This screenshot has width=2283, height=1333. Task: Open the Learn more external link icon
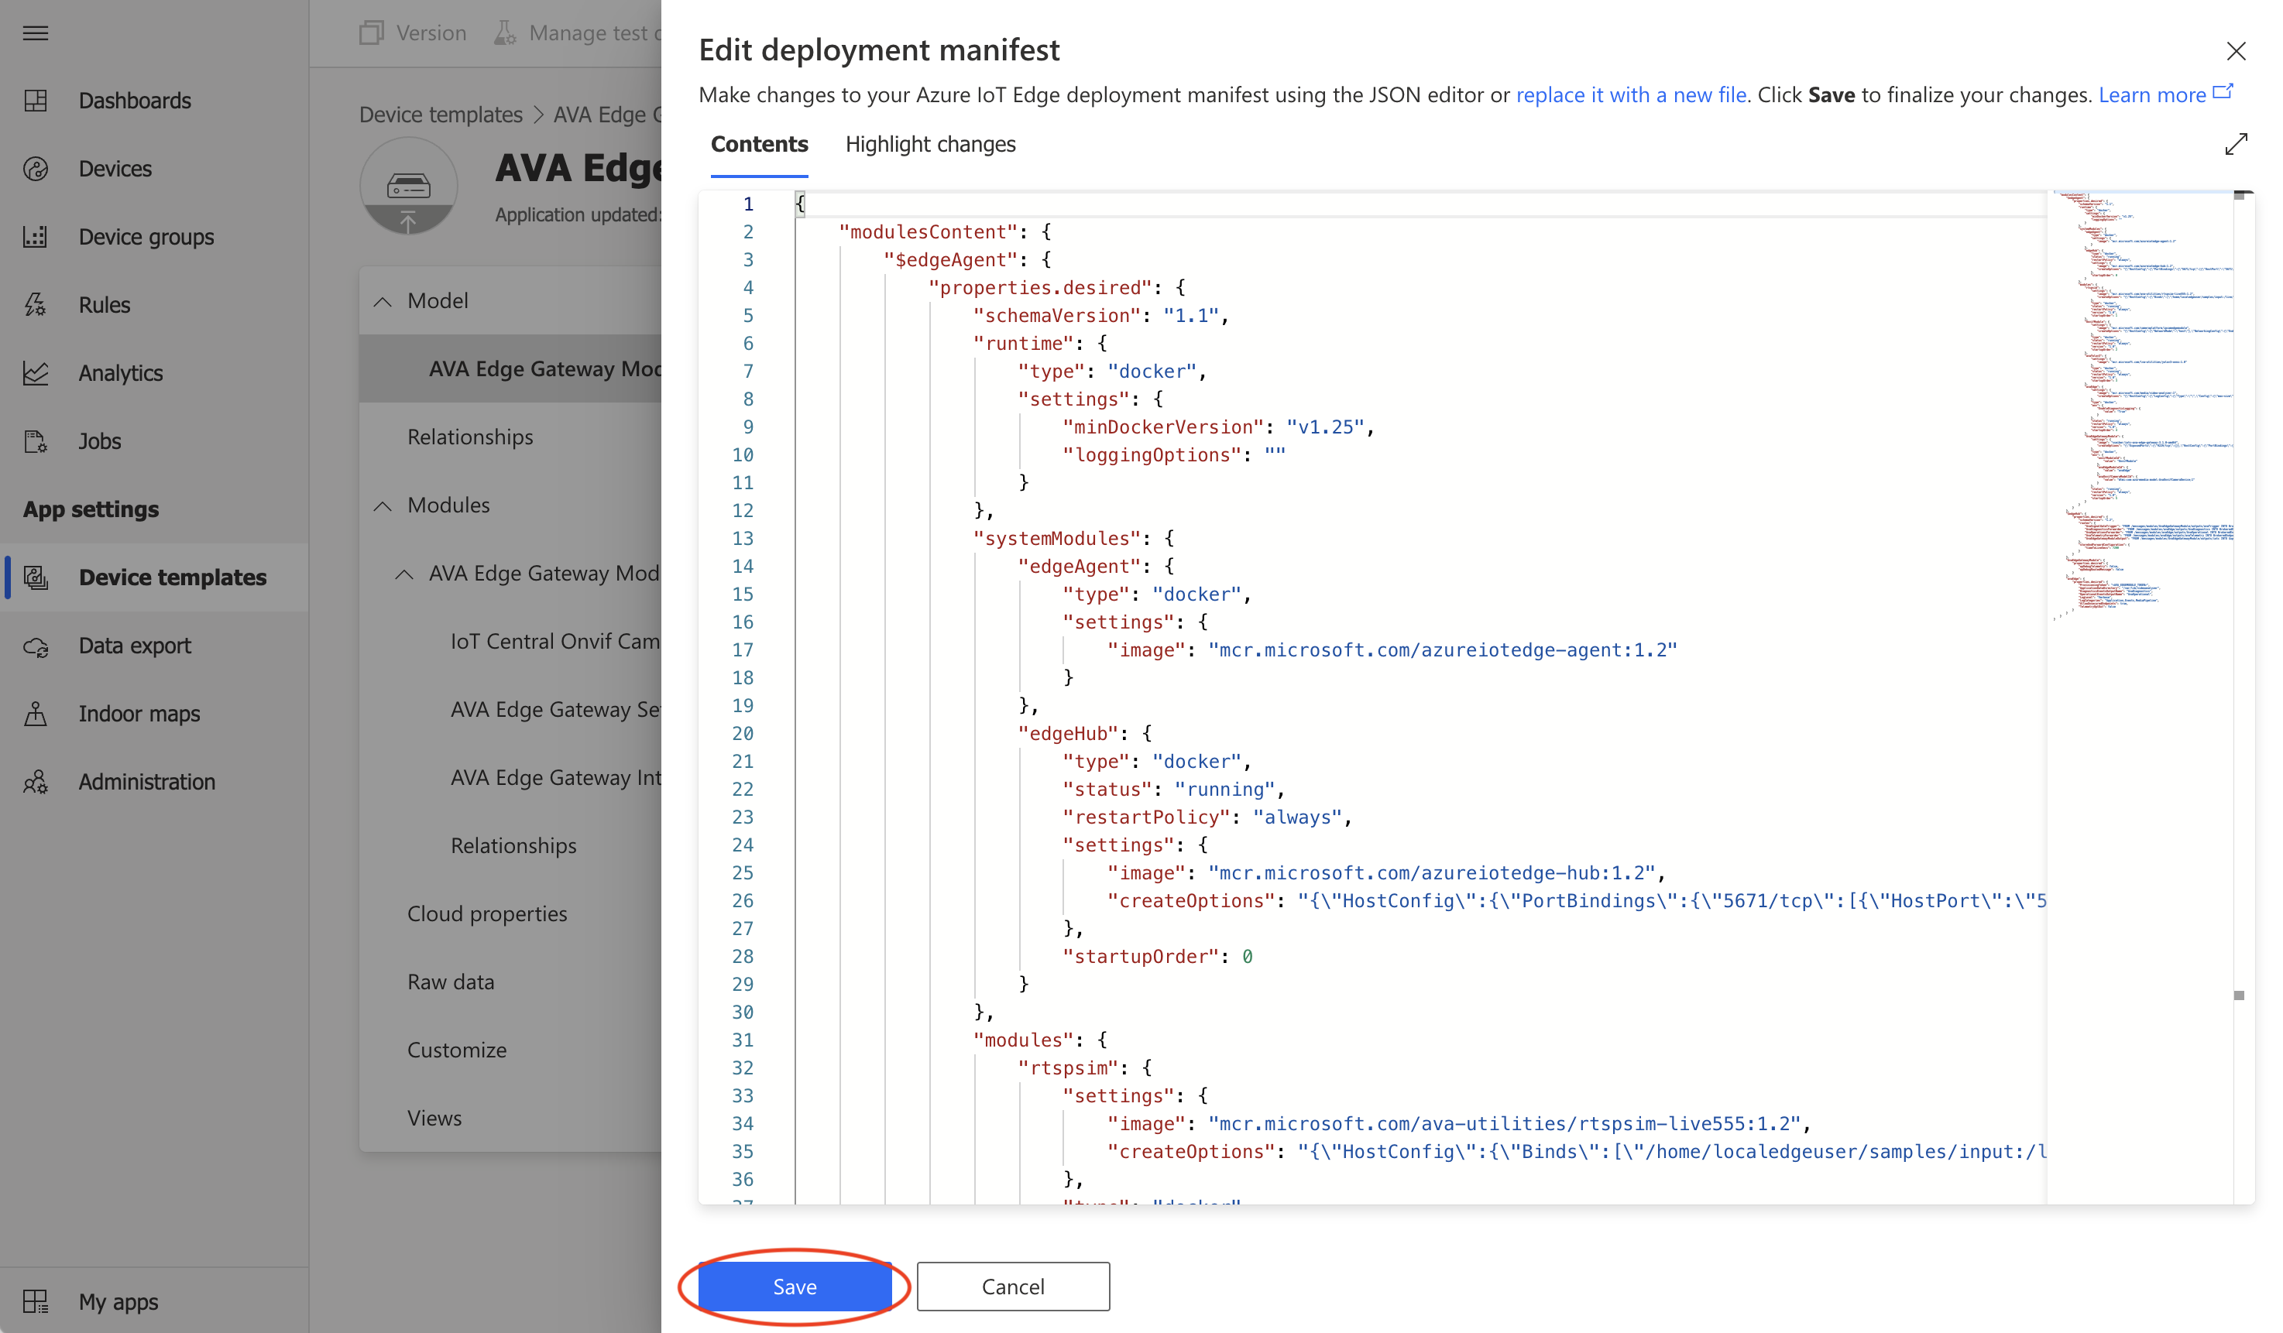click(2223, 92)
